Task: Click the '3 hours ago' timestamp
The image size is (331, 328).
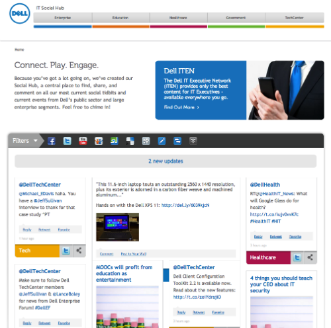Action: pyautogui.click(x=258, y=245)
